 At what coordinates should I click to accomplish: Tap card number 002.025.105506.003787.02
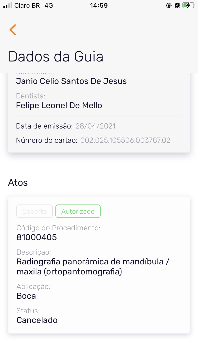(125, 140)
